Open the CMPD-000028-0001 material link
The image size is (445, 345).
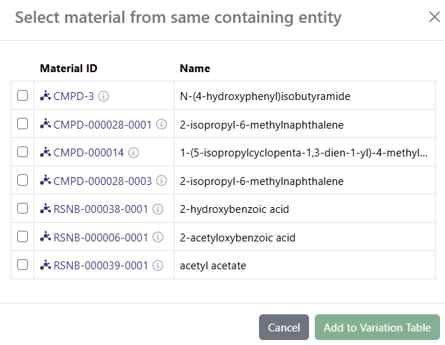point(102,124)
